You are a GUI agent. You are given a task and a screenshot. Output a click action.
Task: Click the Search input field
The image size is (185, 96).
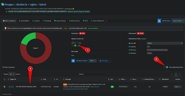click(x=95, y=74)
